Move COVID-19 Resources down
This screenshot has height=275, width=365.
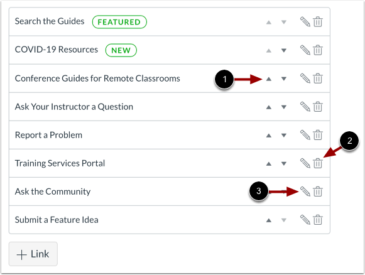pos(284,50)
